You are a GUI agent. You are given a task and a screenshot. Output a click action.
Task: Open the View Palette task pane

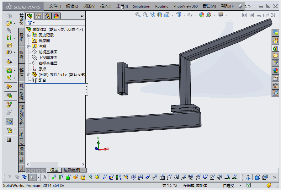(275, 63)
